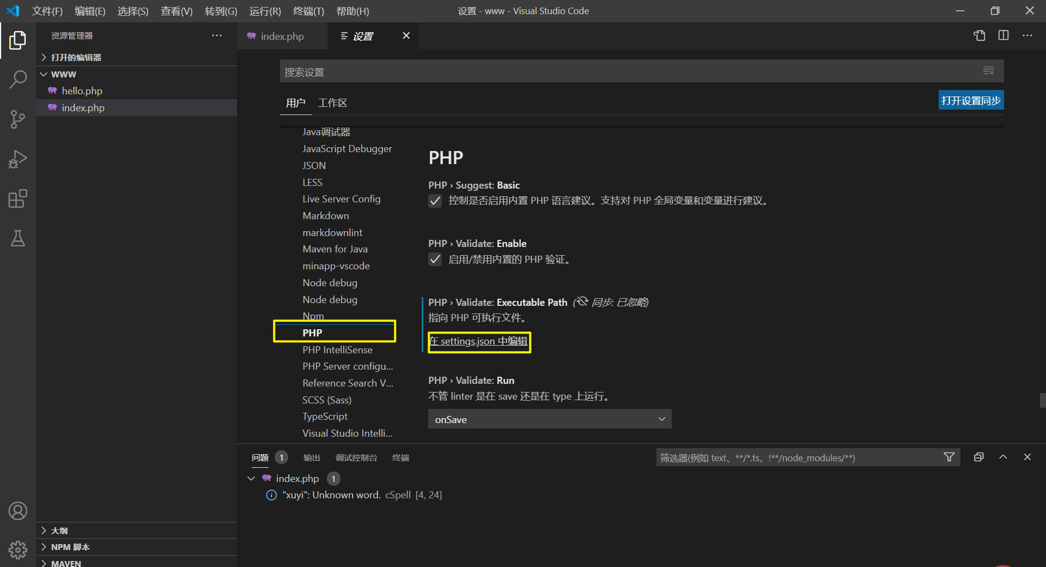This screenshot has width=1046, height=567.
Task: Open the Source Control view
Action: [x=17, y=119]
